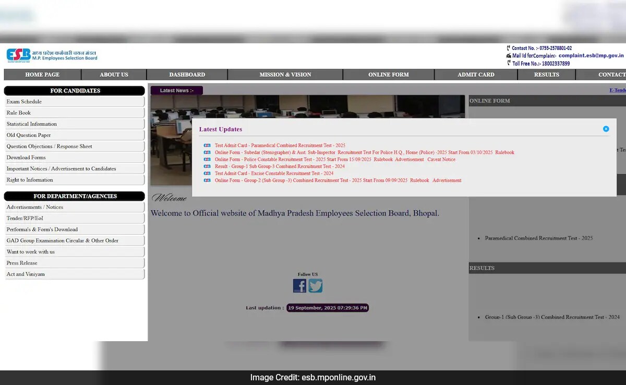Open Paramedical Combined Recruitment Test admit card update
Screen dimensions: 626x385
click(280, 146)
